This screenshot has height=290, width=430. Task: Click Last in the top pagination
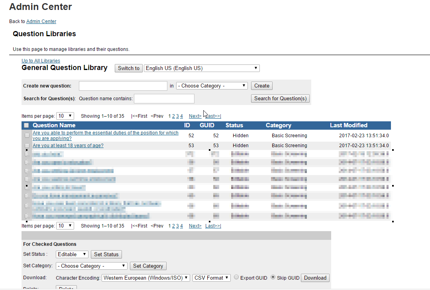pos(214,116)
